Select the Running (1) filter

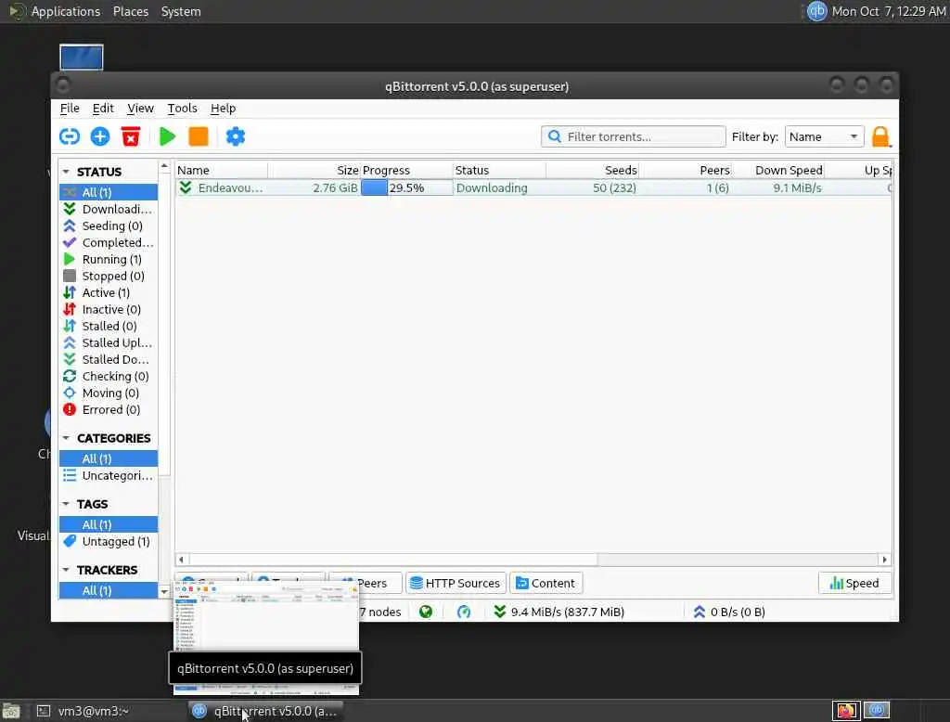point(109,260)
